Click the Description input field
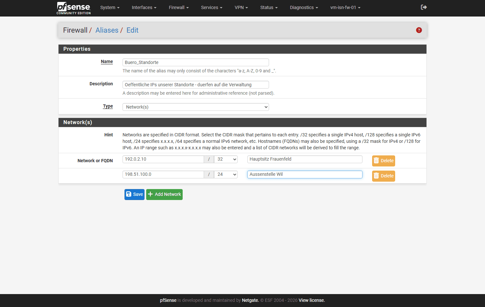Viewport: 485px width, 307px height. click(196, 85)
